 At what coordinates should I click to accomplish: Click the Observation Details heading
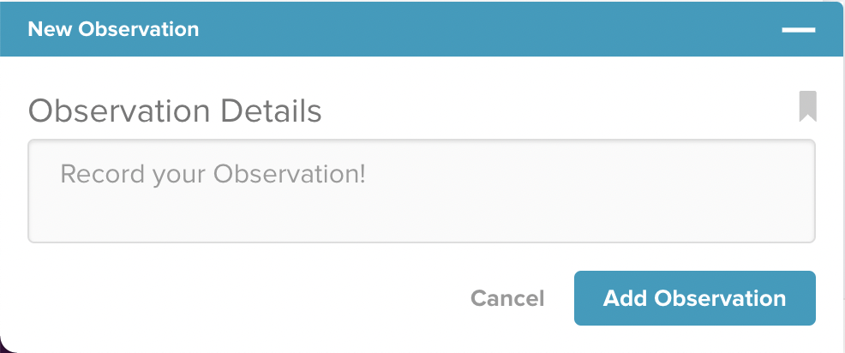tap(175, 111)
